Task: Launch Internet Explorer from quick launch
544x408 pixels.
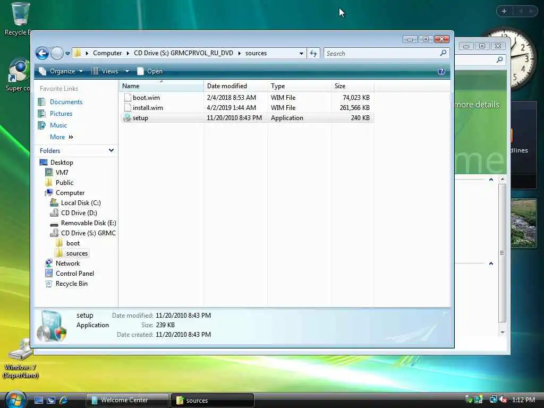Action: [x=64, y=400]
